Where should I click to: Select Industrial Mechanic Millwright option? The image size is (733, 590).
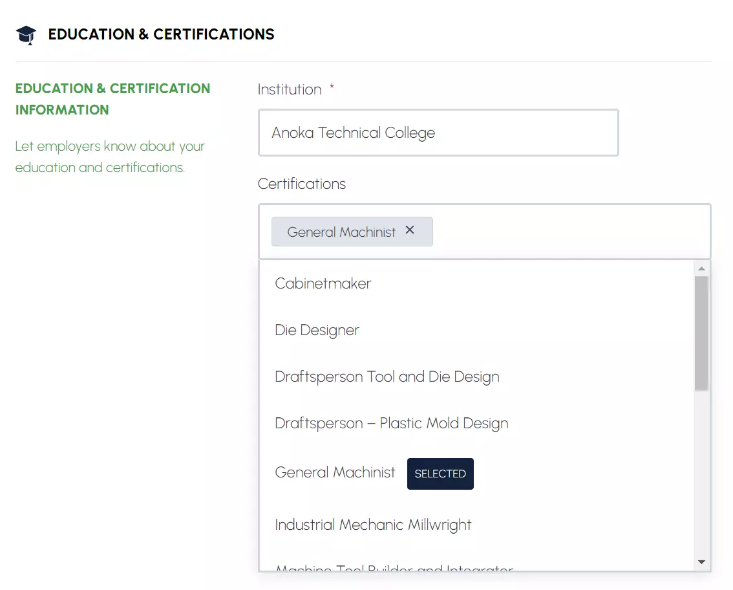(476, 525)
